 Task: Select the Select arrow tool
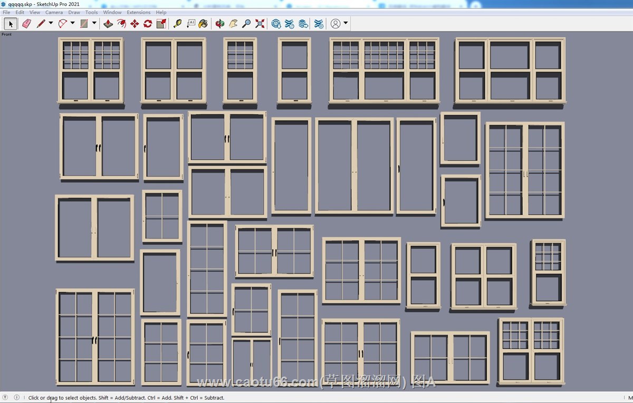click(11, 24)
